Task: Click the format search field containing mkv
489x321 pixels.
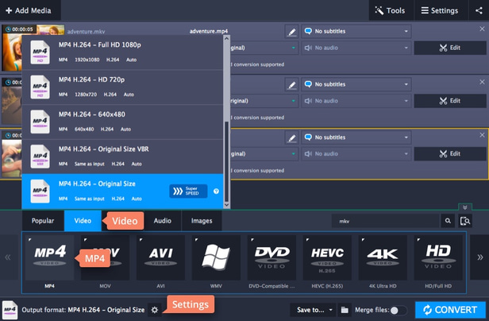Action: [385, 221]
